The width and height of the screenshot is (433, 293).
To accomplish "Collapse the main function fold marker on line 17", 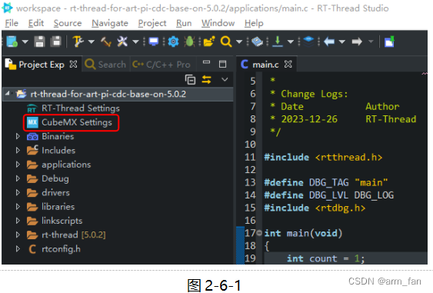I will point(258,233).
